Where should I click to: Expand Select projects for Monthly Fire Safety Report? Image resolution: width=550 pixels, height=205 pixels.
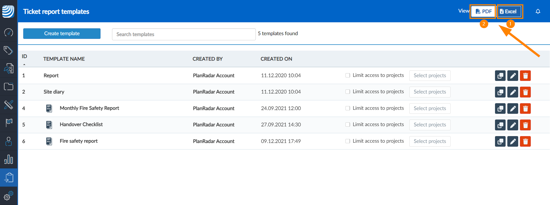point(430,109)
